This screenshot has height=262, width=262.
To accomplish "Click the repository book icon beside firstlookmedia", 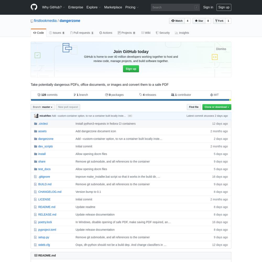I will point(32,21).
